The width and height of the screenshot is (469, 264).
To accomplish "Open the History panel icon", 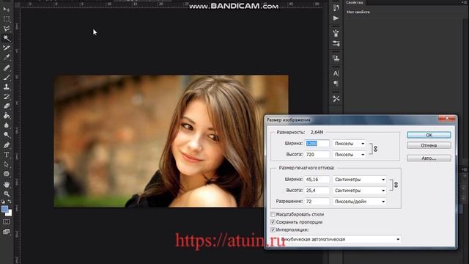I will 336,8.
